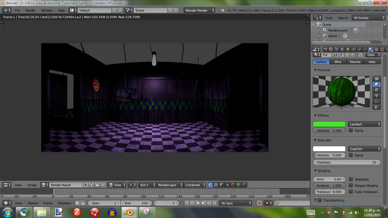Open the World properties tab globe icon
The width and height of the screenshot is (388, 218).
[342, 50]
